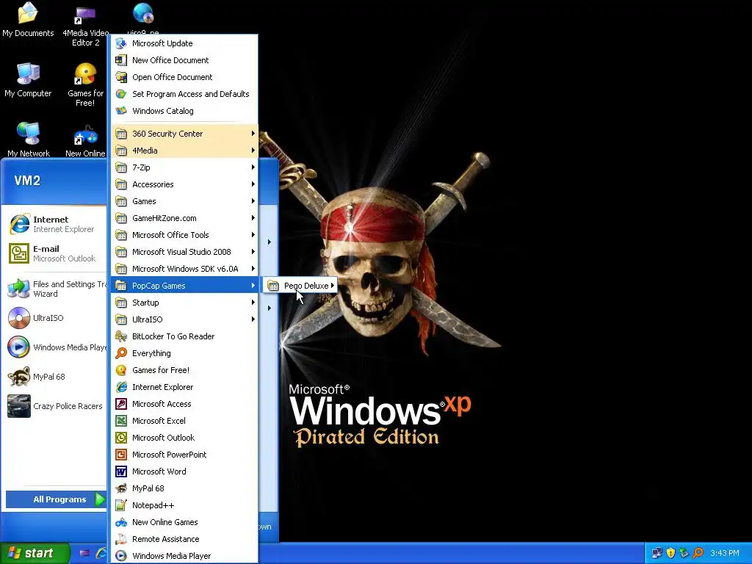Click the Open Office Document icon
This screenshot has width=752, height=564.
pos(121,76)
